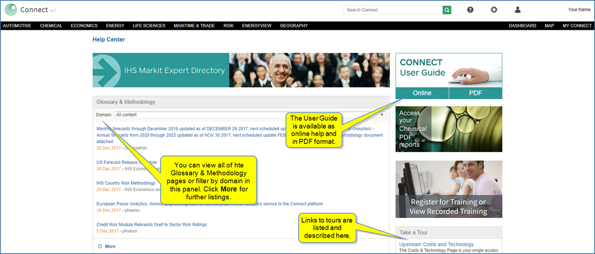This screenshot has width=595, height=254.
Task: Focus the Search Connect field
Action: [x=393, y=10]
